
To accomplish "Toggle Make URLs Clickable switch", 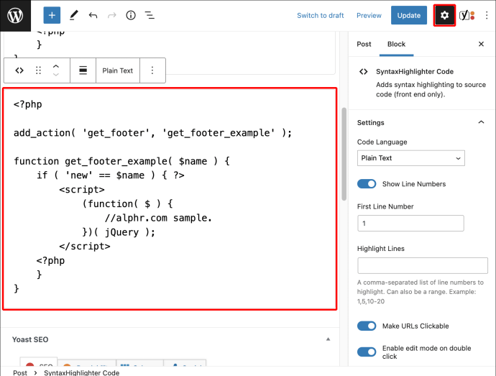I will (367, 326).
